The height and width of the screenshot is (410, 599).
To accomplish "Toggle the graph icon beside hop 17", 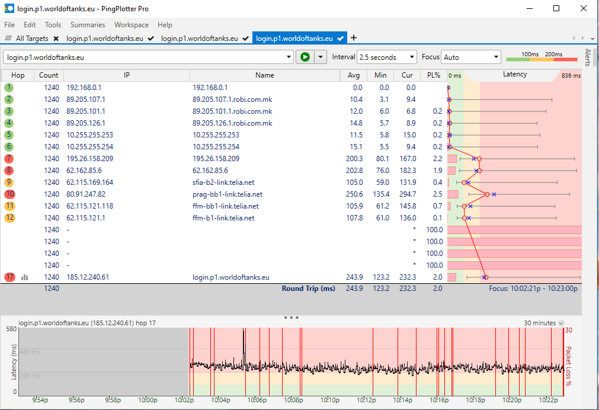I will 25,277.
